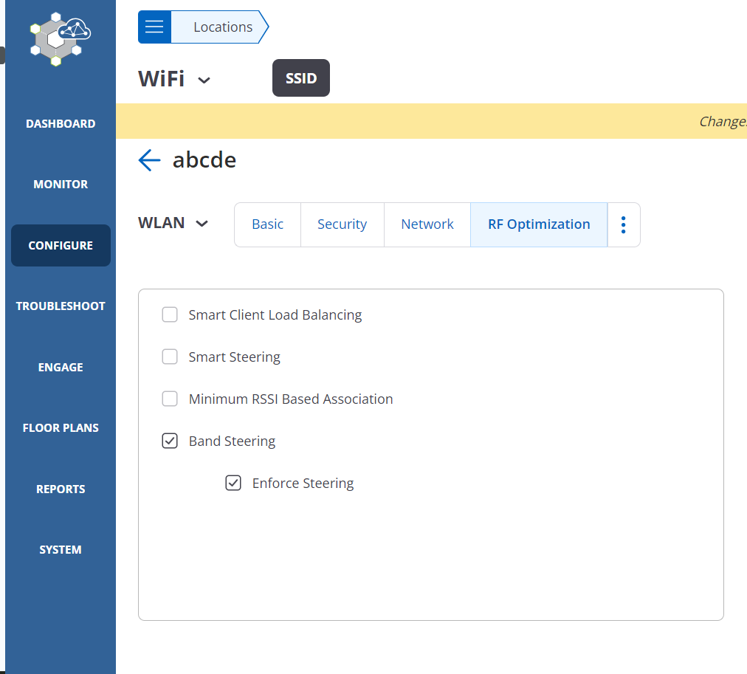
Task: Open DASHBOARD from the sidebar
Action: pyautogui.click(x=60, y=123)
